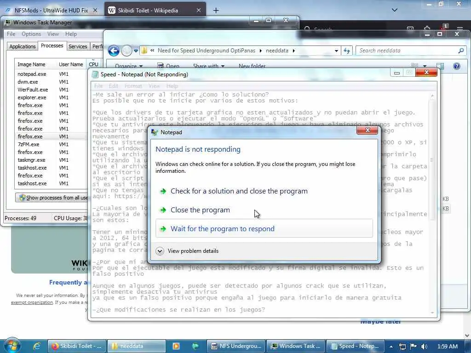The image size is (471, 353).
Task: Click network tray icon
Action: (402, 347)
